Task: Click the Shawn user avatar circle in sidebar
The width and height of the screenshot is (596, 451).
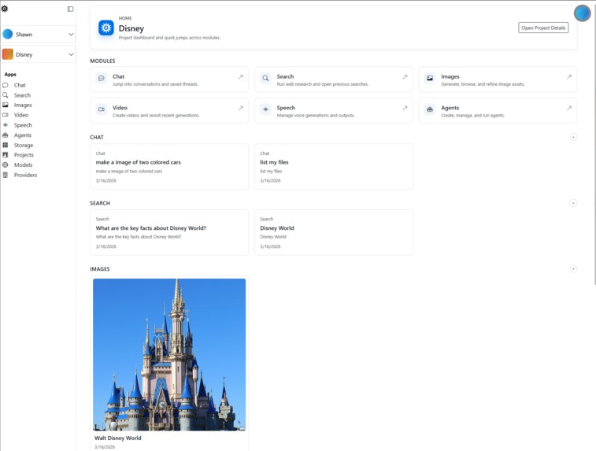Action: (x=8, y=34)
